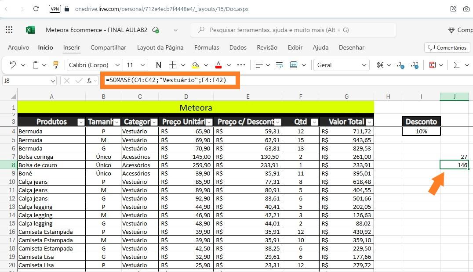Select column J header
Image resolution: width=473 pixels, height=272 pixels.
[454, 97]
